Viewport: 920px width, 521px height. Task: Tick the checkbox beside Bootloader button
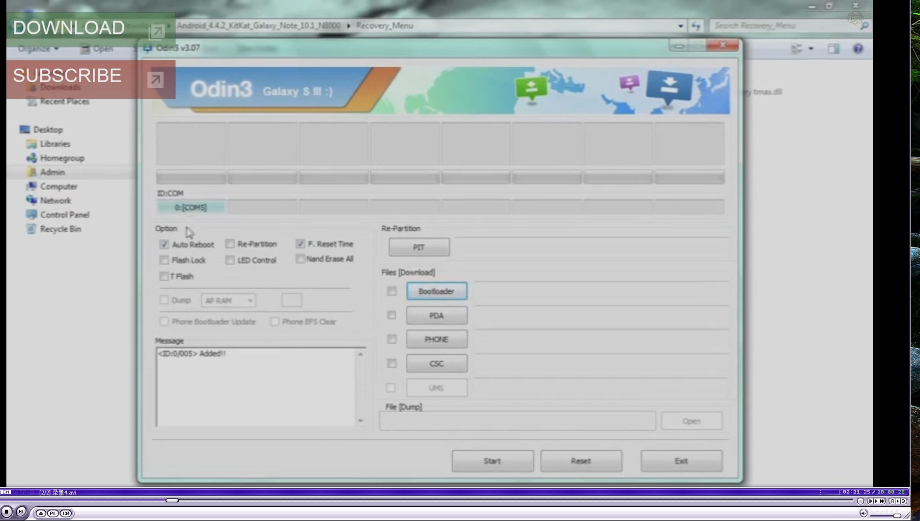(x=391, y=291)
